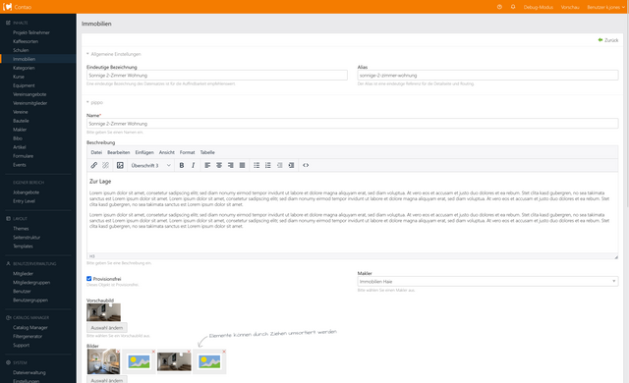Align text right in the editor
This screenshot has height=383, width=629.
(x=231, y=165)
